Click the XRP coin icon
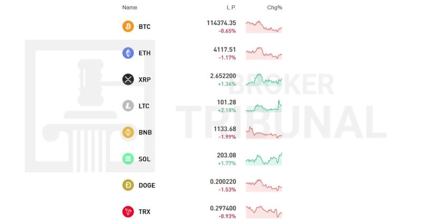This screenshot has width=422, height=222. coord(128,79)
